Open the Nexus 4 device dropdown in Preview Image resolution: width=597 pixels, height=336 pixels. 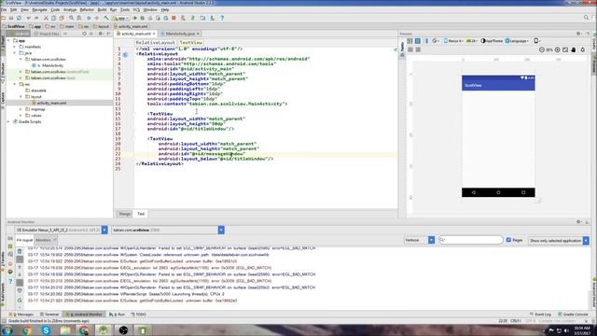pyautogui.click(x=453, y=41)
